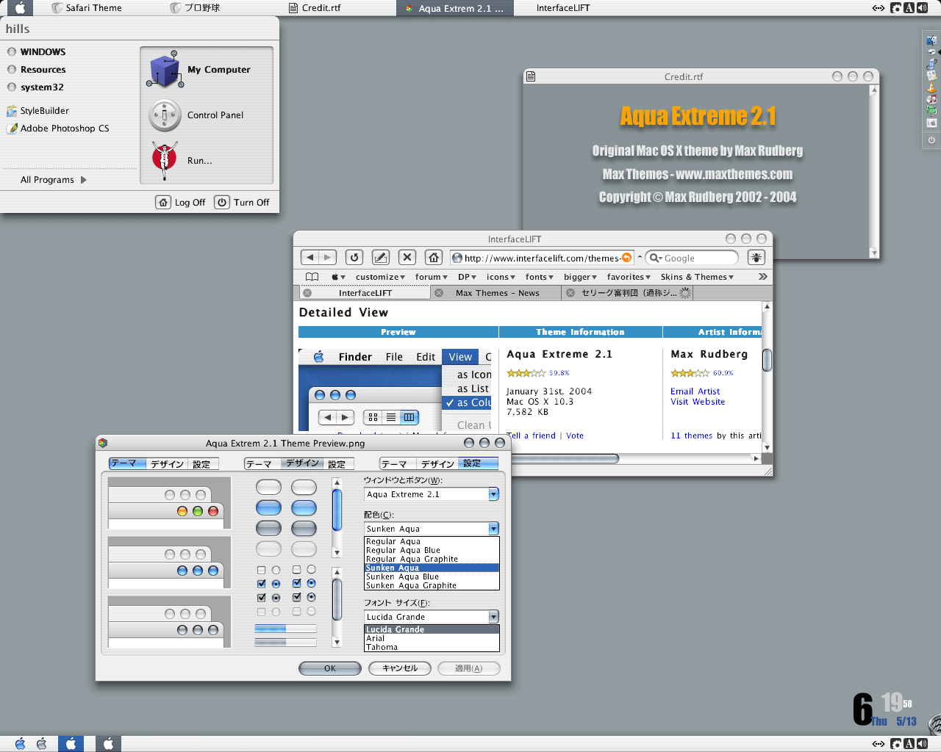Open the Visit Website link
This screenshot has height=752, width=941.
pos(698,402)
